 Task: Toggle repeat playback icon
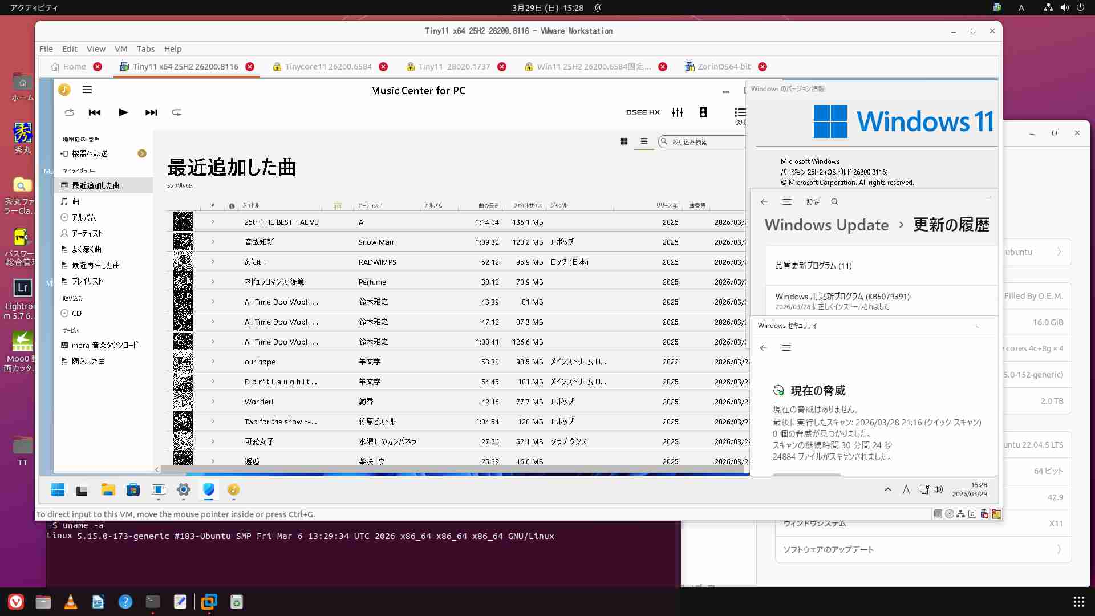click(x=177, y=112)
